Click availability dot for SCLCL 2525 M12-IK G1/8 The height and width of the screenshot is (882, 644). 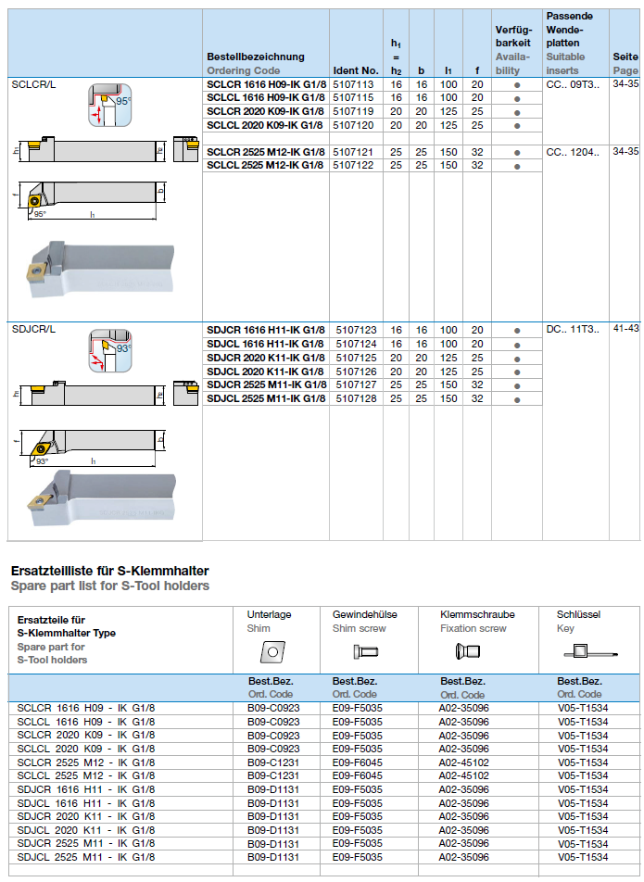517,166
